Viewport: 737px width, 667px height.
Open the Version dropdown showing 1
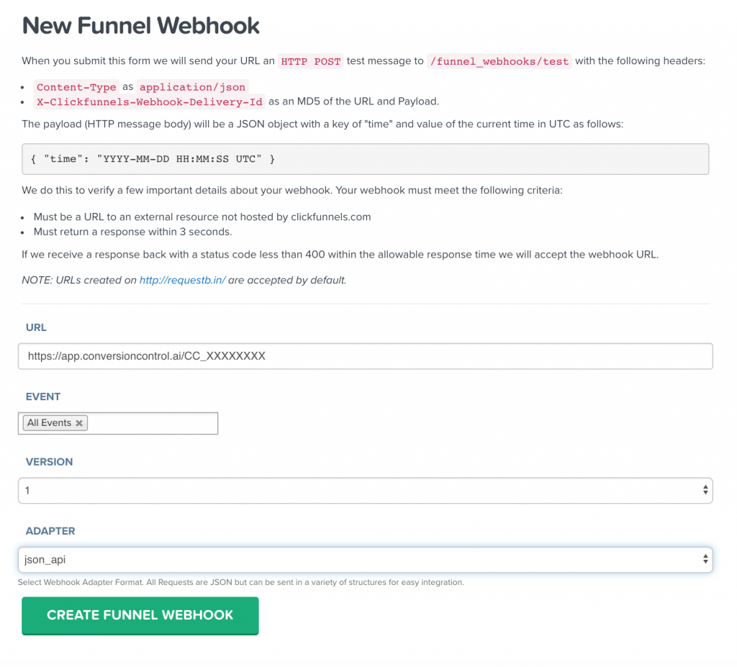[x=365, y=491]
